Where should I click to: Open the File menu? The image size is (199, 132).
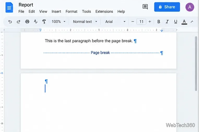tap(21, 11)
